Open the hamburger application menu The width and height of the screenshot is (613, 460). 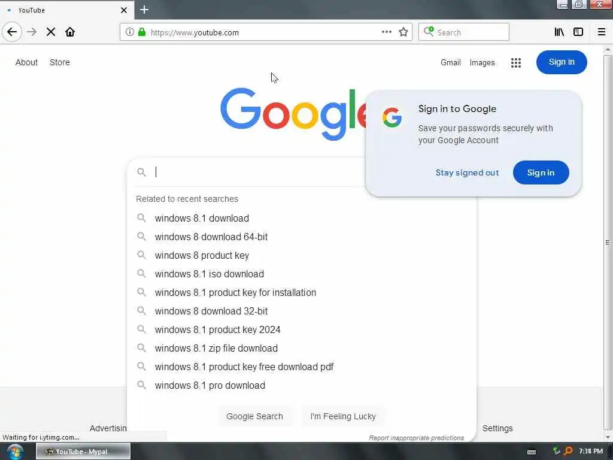602,32
